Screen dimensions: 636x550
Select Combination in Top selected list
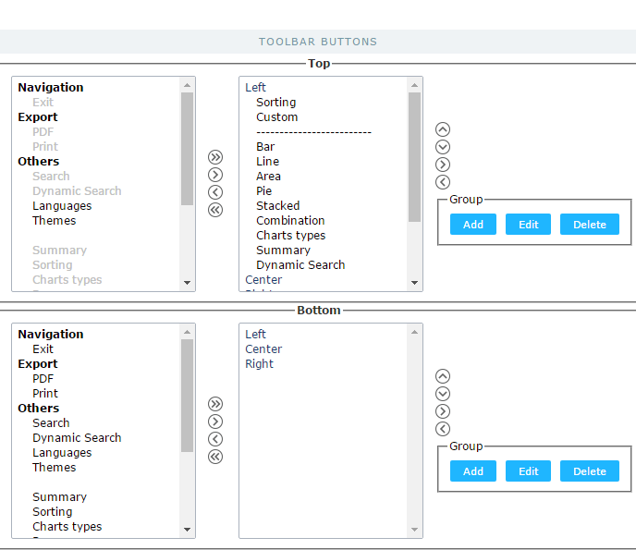290,221
